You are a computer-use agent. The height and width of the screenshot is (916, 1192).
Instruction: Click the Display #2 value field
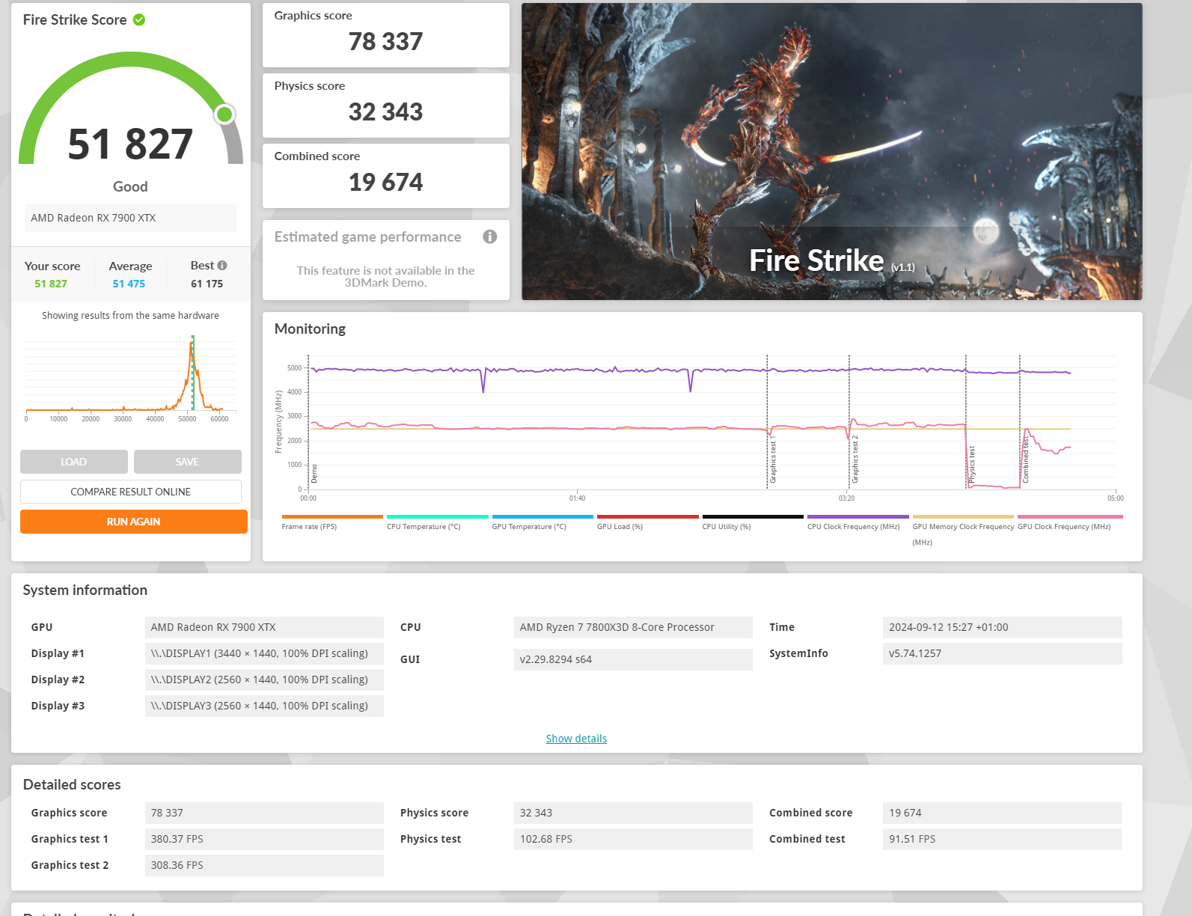click(264, 680)
